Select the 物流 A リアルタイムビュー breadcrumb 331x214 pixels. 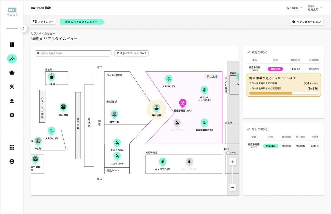(81, 22)
